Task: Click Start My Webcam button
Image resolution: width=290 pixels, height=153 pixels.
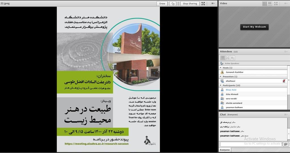Action: point(254,27)
